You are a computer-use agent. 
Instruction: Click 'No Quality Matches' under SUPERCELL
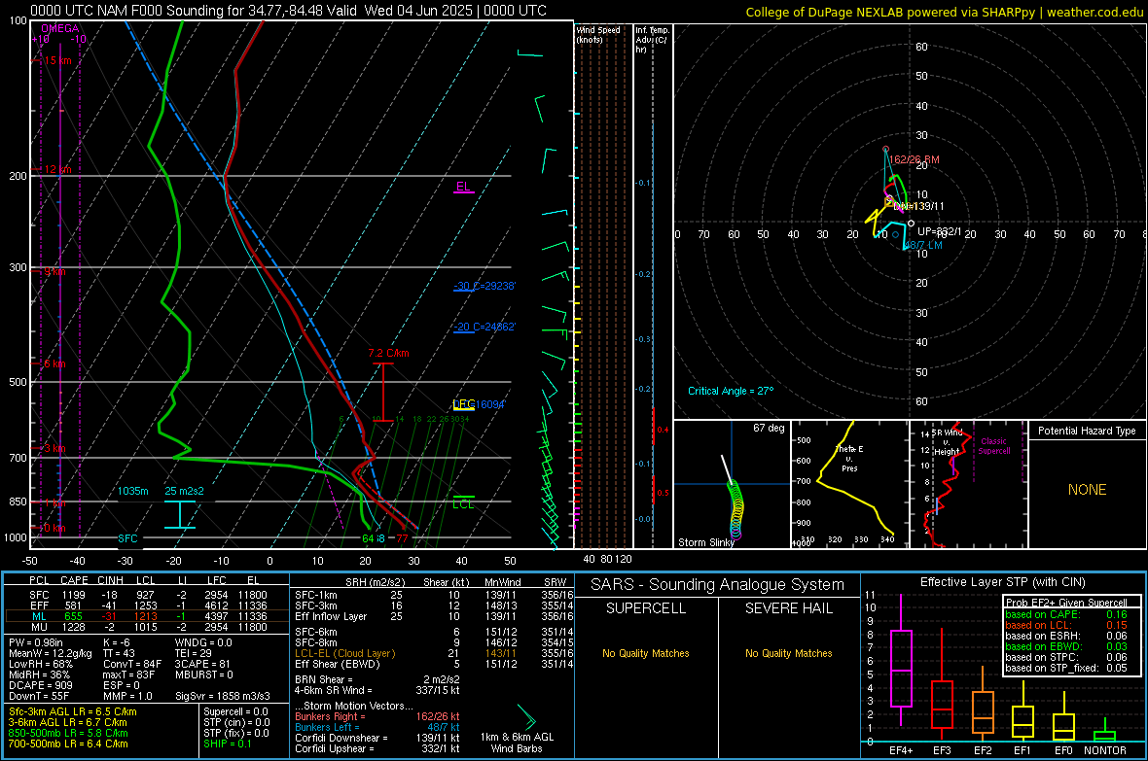pos(646,653)
